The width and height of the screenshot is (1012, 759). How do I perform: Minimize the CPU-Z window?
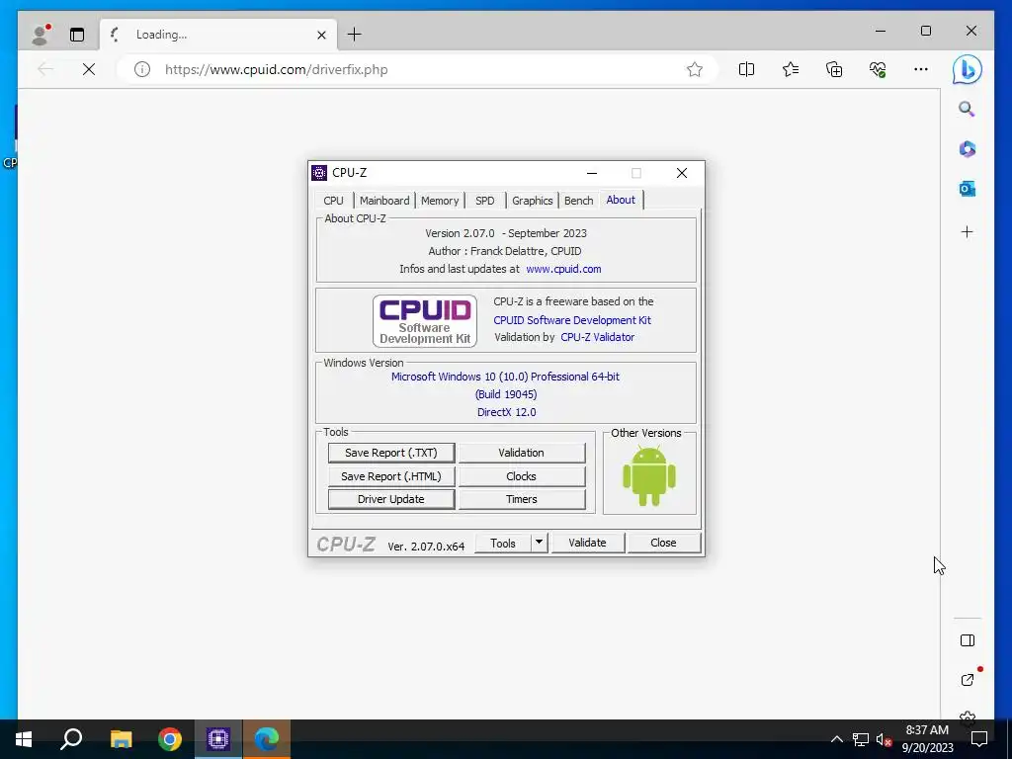click(x=591, y=173)
